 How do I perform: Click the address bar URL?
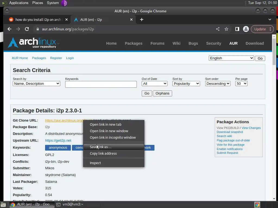(68, 29)
